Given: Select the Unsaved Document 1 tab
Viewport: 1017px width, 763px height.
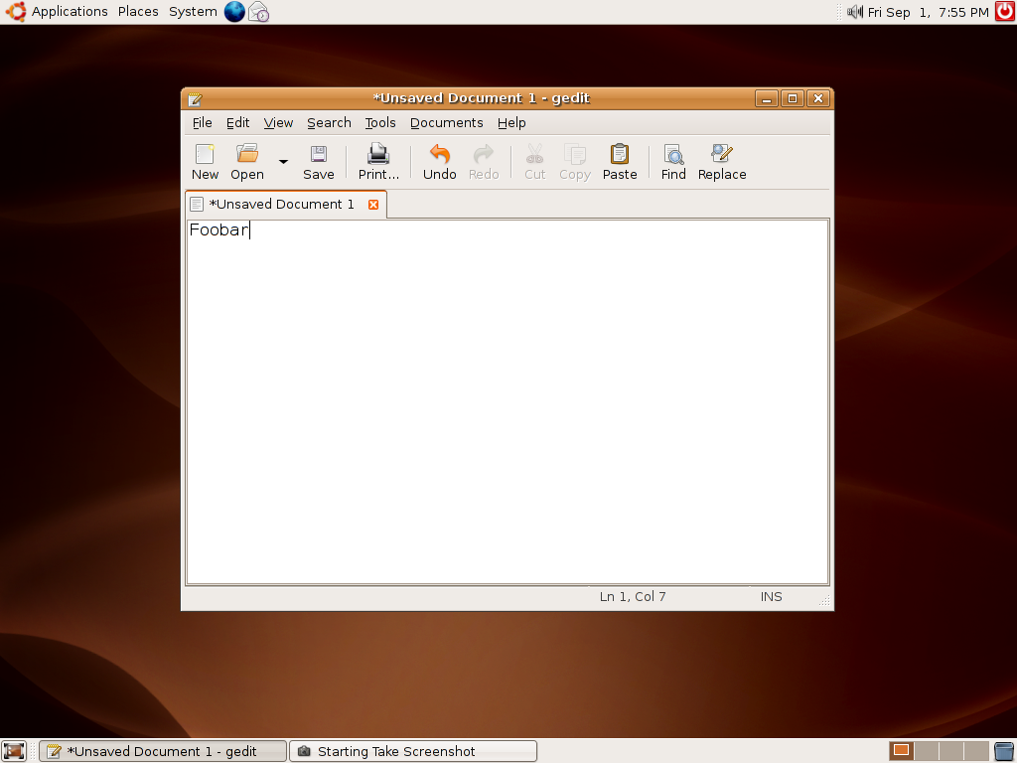Looking at the screenshot, I should tap(280, 205).
